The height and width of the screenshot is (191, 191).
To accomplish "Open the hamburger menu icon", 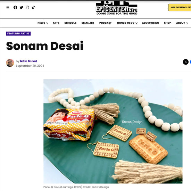I will pos(8,8).
